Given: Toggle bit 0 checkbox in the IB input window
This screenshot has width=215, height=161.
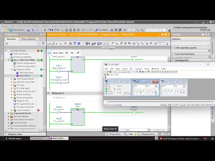Looking at the screenshot, I should pos(156,93).
